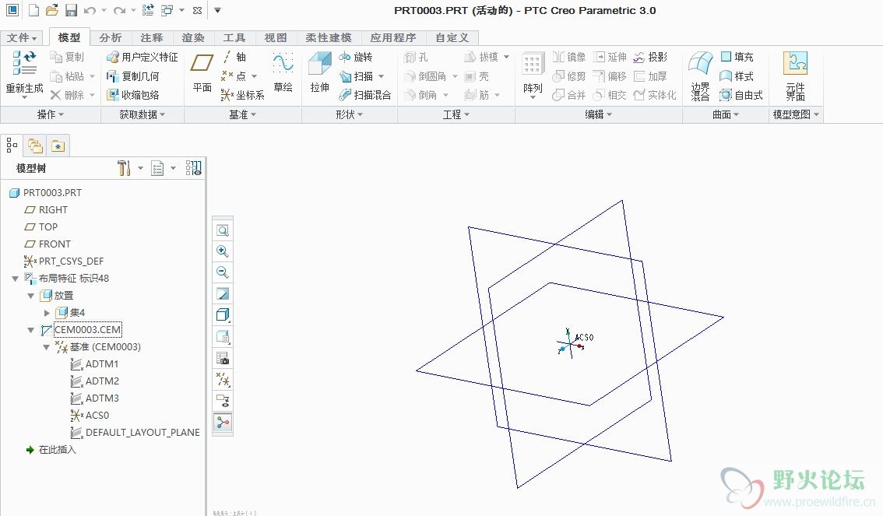The image size is (883, 516).
Task: Click the large Regenerate (重新生成) button
Action: (24, 73)
